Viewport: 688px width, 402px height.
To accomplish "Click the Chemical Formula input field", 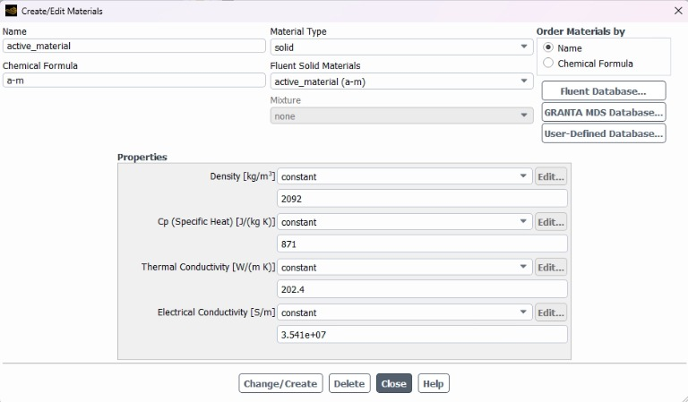I will pos(133,81).
